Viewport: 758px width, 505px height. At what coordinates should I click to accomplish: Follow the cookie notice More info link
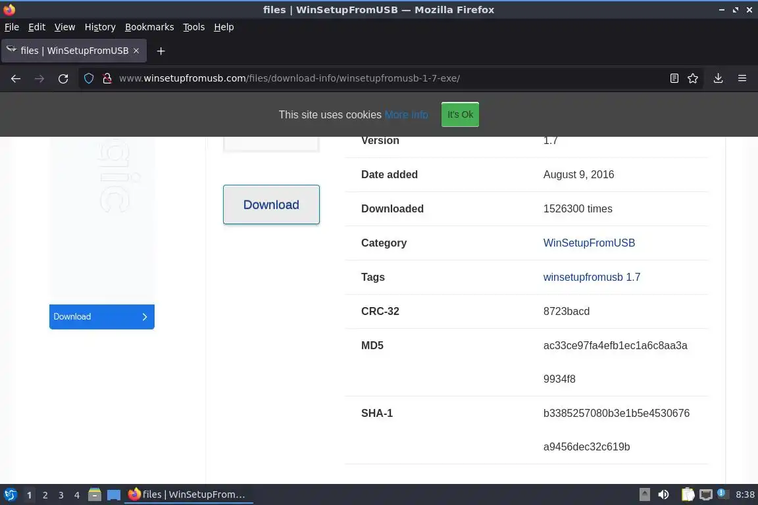(407, 115)
